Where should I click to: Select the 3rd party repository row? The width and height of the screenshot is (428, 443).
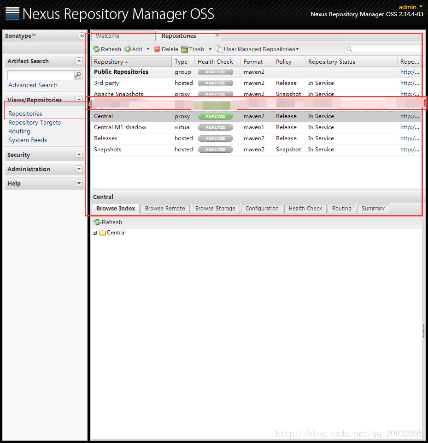(256, 83)
